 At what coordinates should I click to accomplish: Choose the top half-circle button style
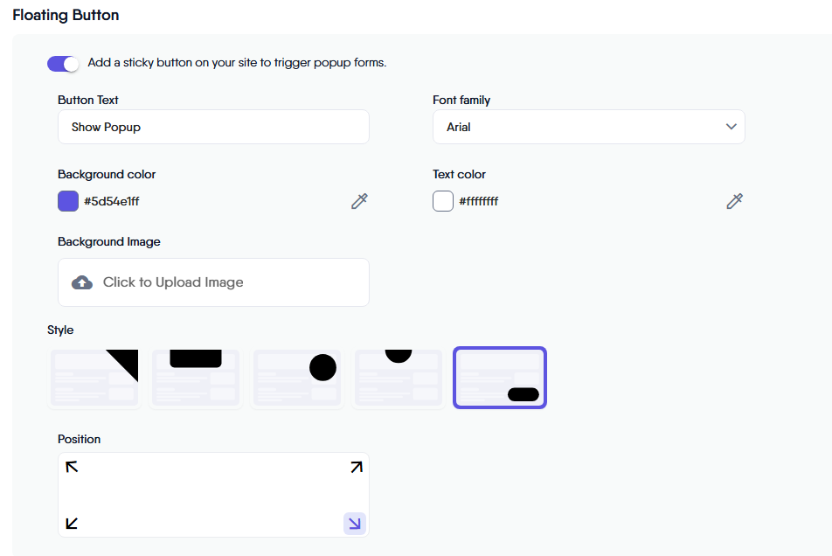398,378
